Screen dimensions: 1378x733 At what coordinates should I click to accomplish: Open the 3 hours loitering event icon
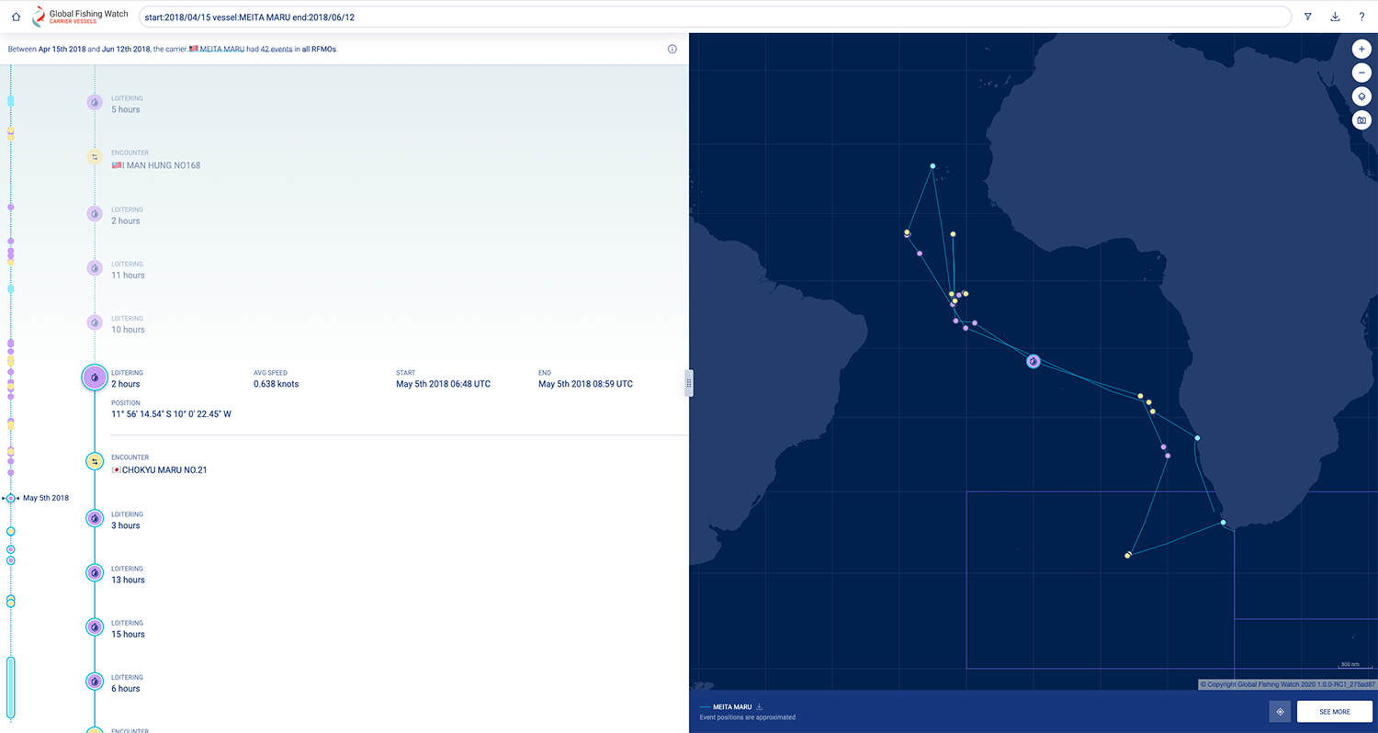(95, 518)
